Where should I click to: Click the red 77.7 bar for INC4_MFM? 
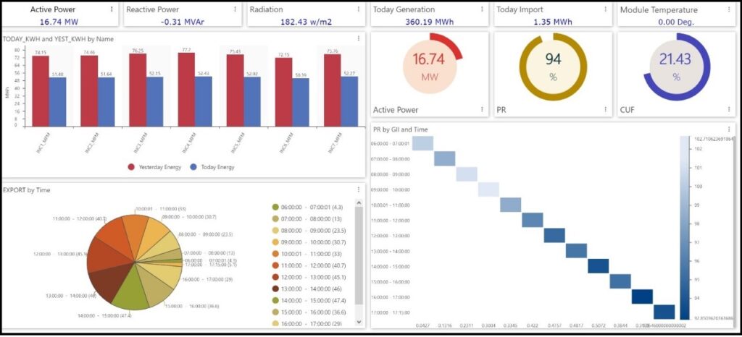(185, 89)
